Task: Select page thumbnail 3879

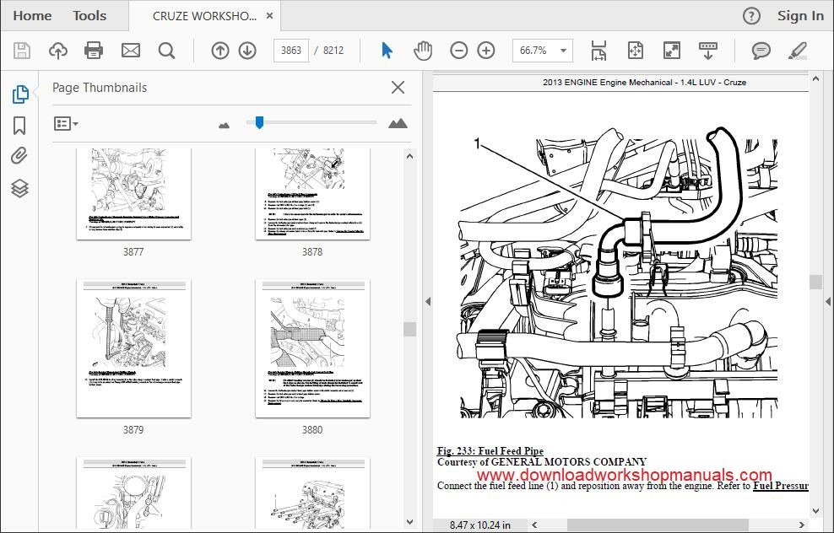Action: [x=133, y=348]
